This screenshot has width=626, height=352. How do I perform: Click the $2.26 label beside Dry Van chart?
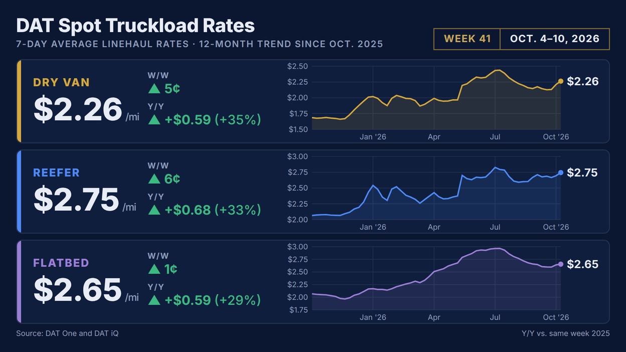click(583, 81)
